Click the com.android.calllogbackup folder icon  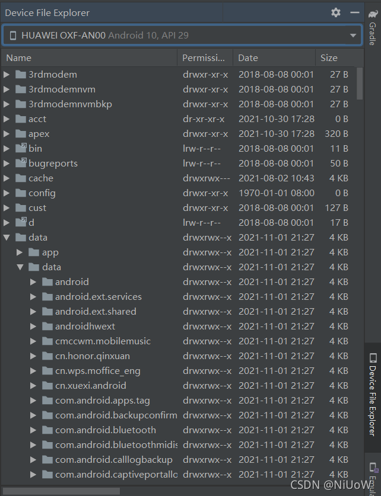[x=47, y=460]
